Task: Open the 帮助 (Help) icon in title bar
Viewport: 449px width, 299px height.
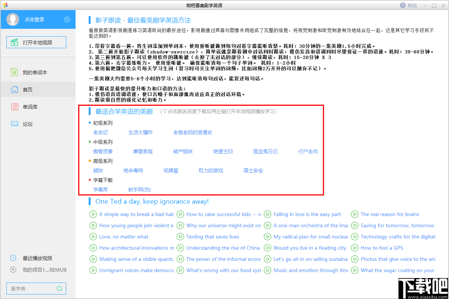Action: tap(403, 5)
